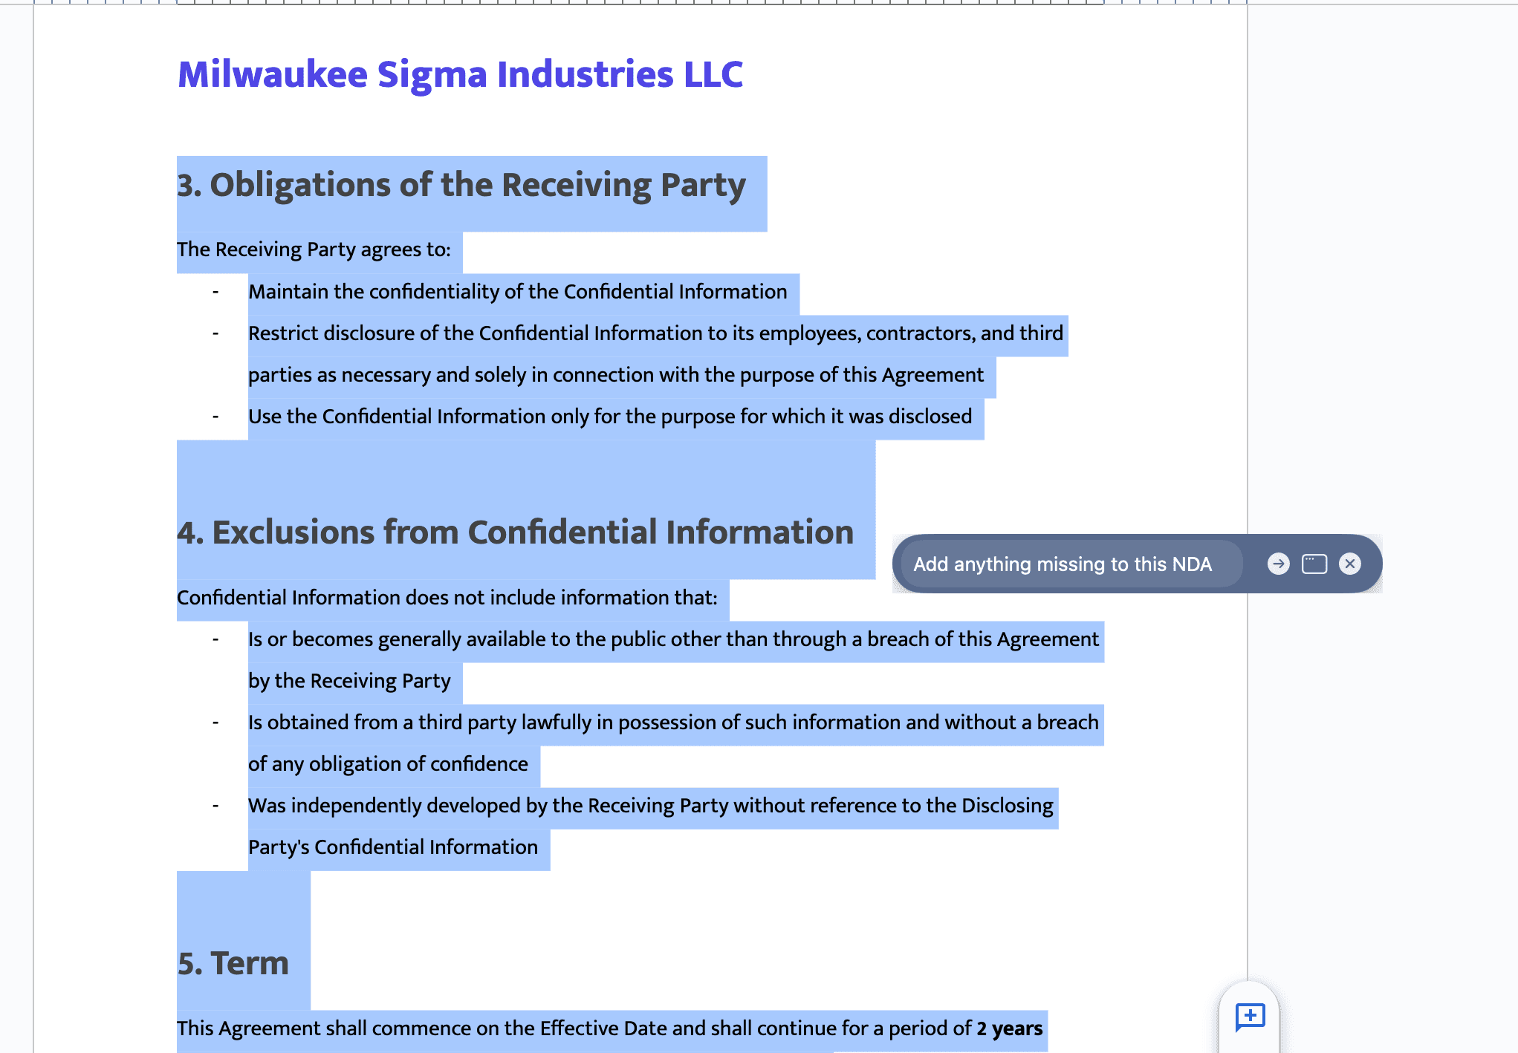Click the 'Is obtained from a third party' bullet
Image resolution: width=1518 pixels, height=1053 pixels.
[672, 723]
